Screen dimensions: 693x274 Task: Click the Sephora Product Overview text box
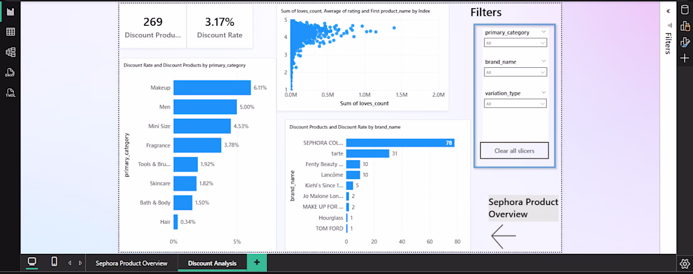[x=524, y=208]
